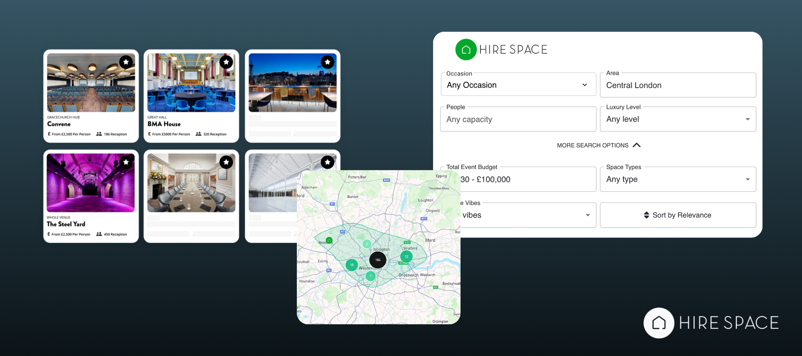This screenshot has height=356, width=802.
Task: Open the Space Types dropdown
Action: coord(678,179)
